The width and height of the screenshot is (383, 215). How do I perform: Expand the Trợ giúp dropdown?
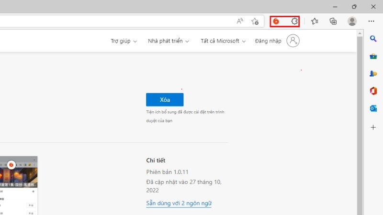pos(124,41)
